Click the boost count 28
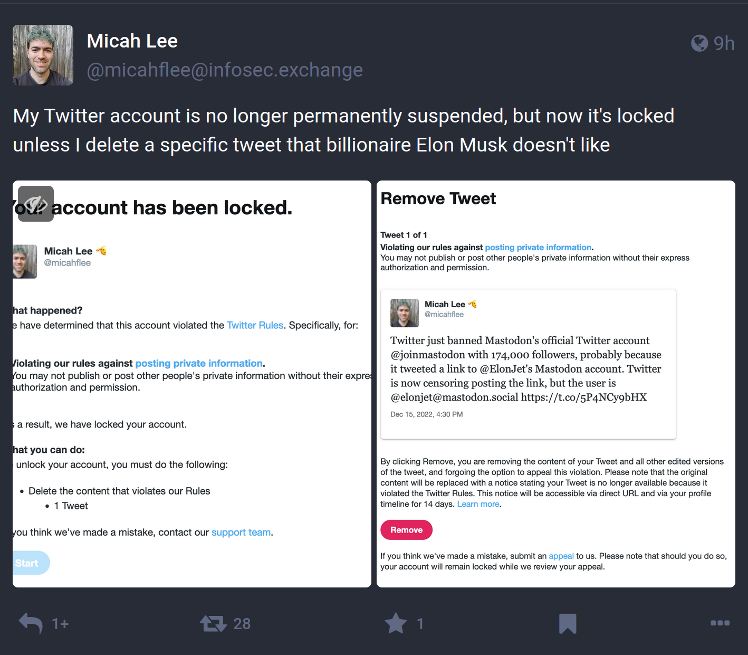Image resolution: width=748 pixels, height=655 pixels. 242,624
